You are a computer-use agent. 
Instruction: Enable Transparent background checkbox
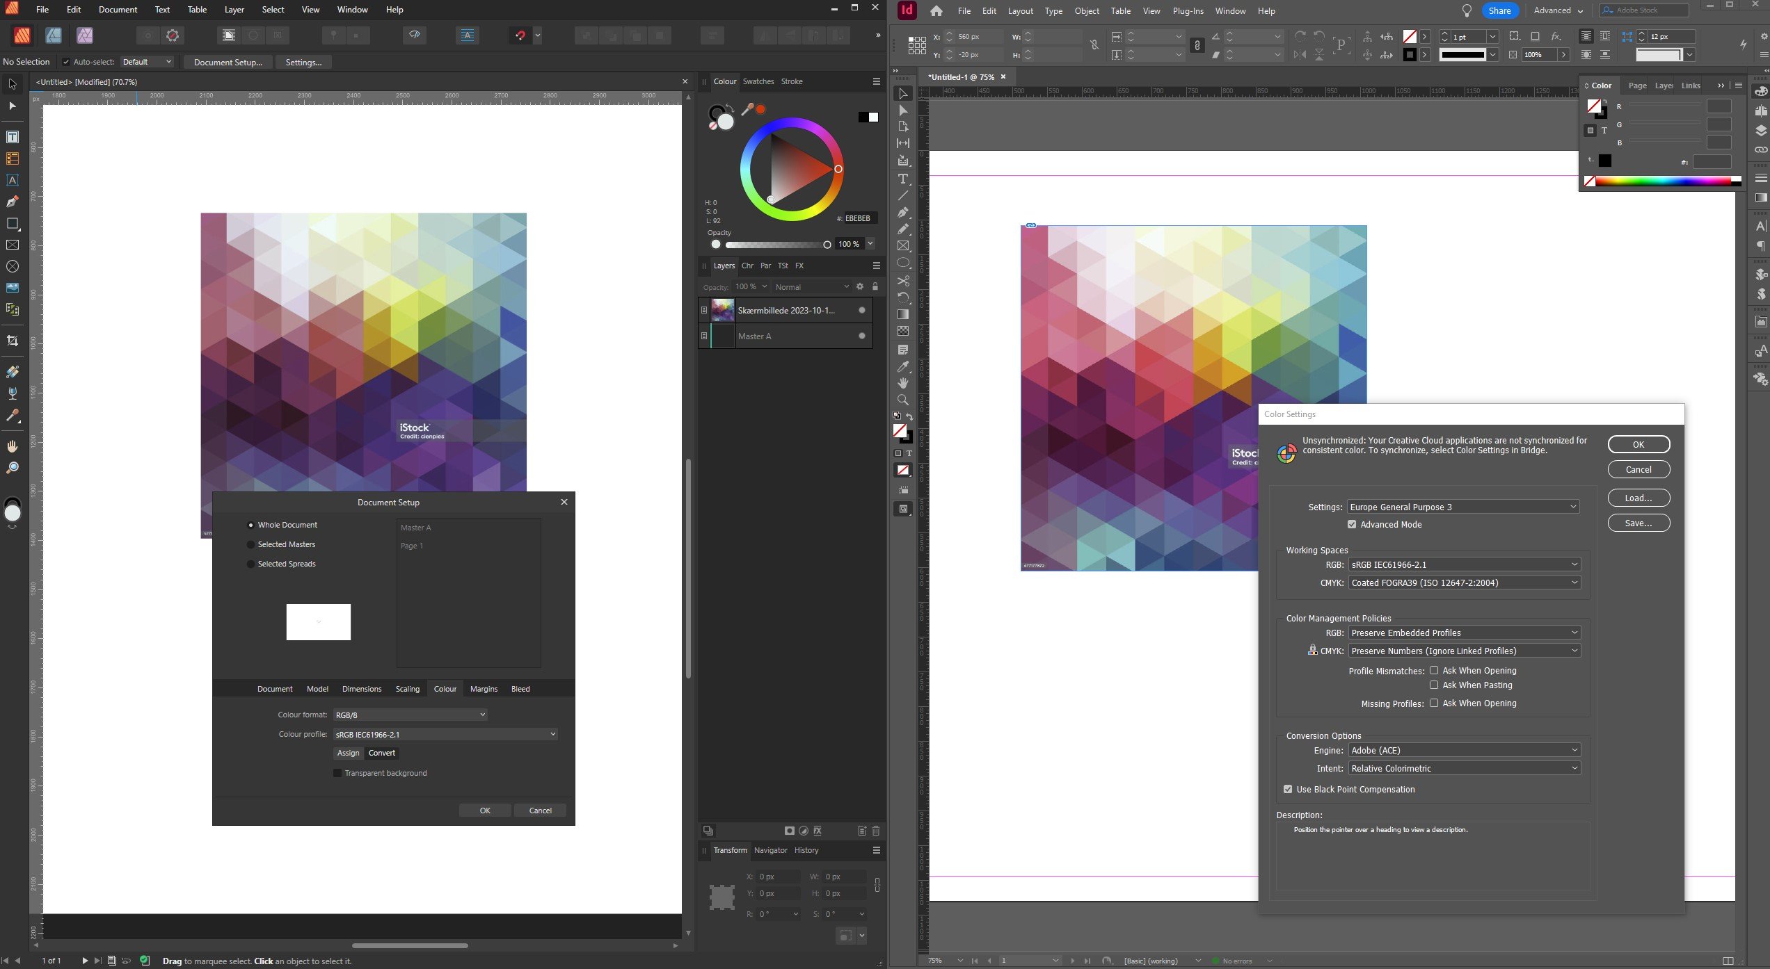coord(337,773)
